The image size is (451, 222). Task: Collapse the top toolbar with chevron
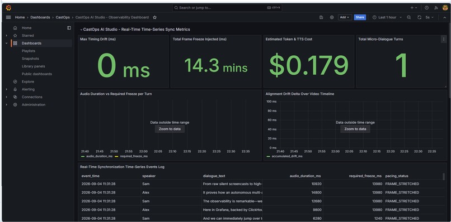click(x=444, y=17)
